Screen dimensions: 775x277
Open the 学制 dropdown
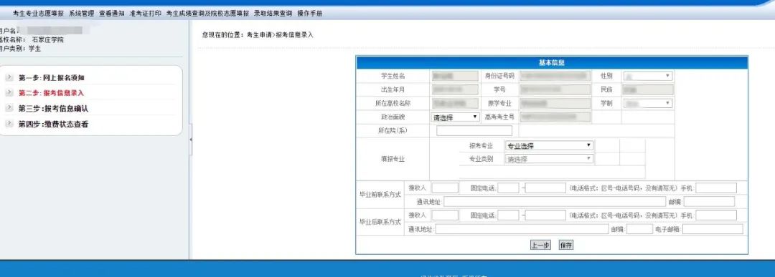tap(647, 104)
